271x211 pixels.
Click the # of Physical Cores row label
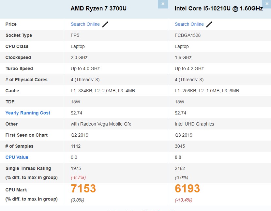click(x=26, y=80)
